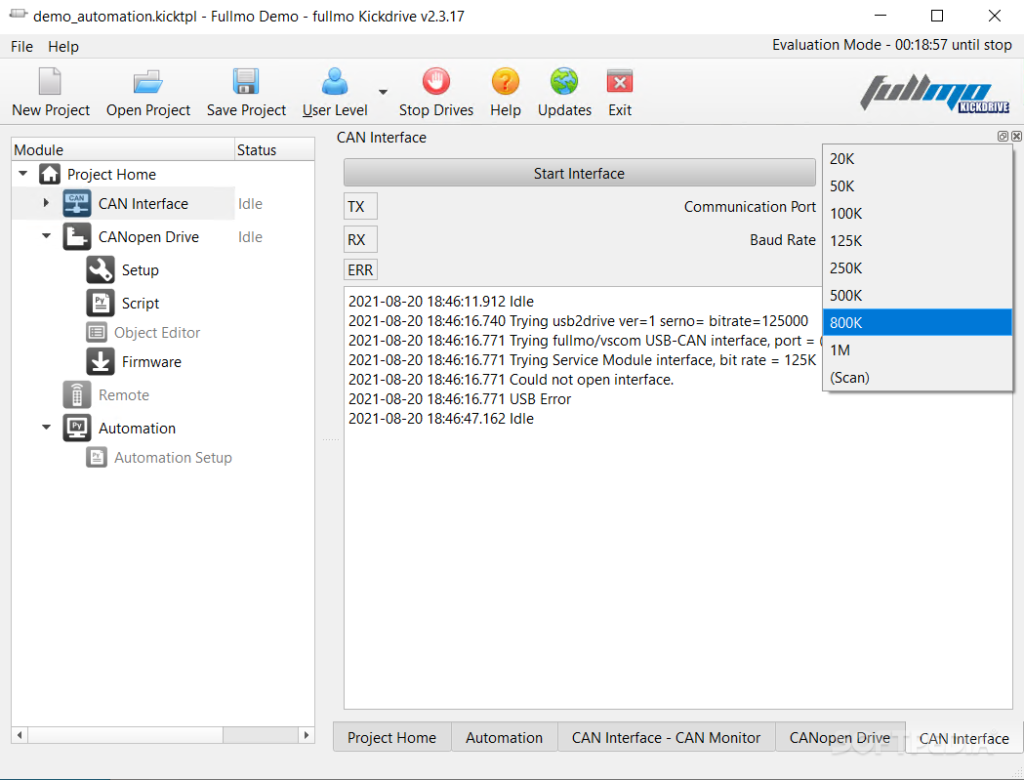Click the Baud Rate label

tap(782, 240)
